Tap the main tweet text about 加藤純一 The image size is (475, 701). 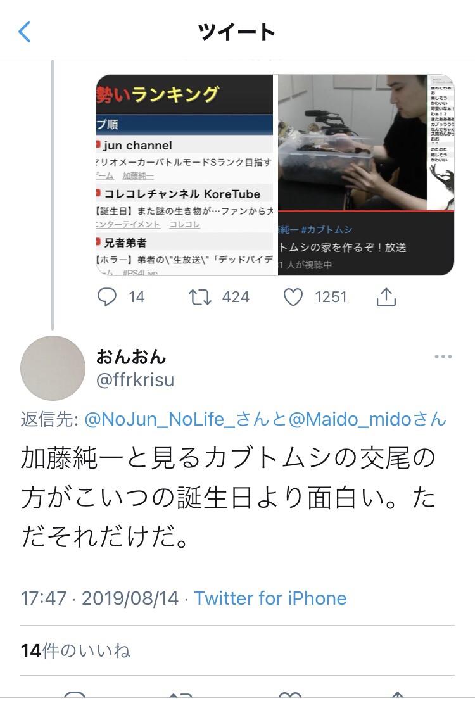point(228,497)
